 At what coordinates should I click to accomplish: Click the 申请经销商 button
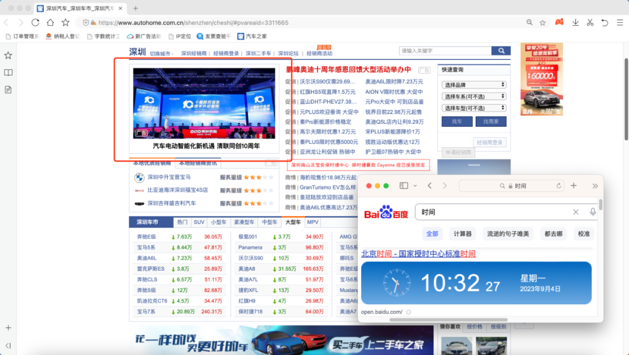tap(458, 152)
